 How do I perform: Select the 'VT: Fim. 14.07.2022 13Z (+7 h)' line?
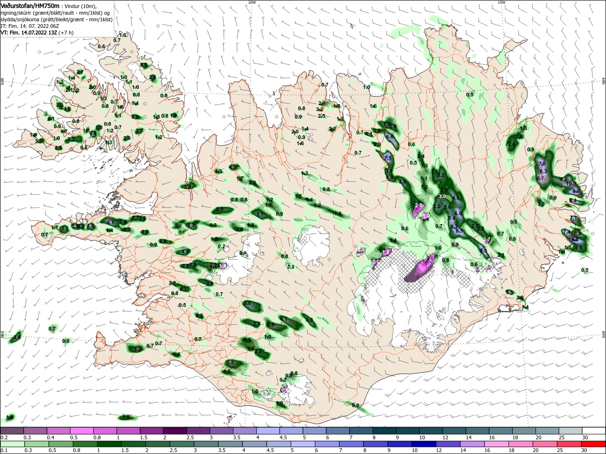(x=36, y=33)
